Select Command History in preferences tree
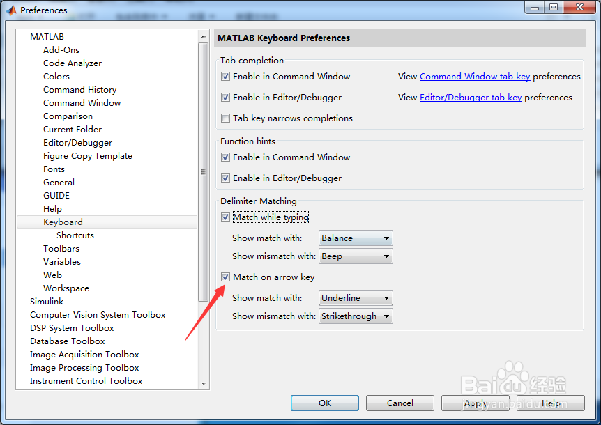This screenshot has height=425, width=601. (x=79, y=90)
